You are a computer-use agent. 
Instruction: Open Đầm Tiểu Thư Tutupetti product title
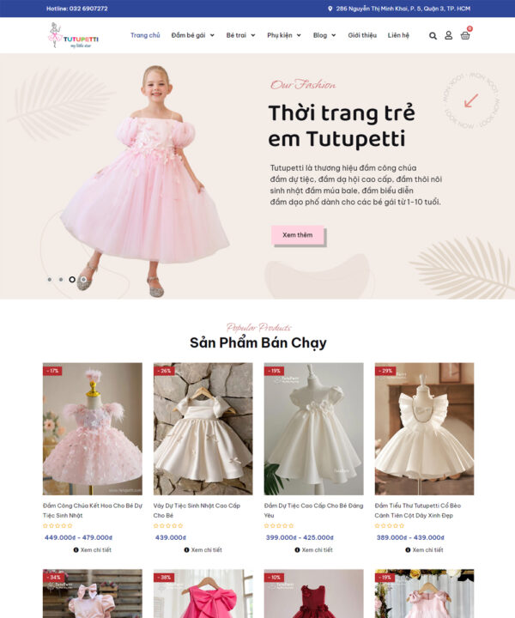(418, 511)
